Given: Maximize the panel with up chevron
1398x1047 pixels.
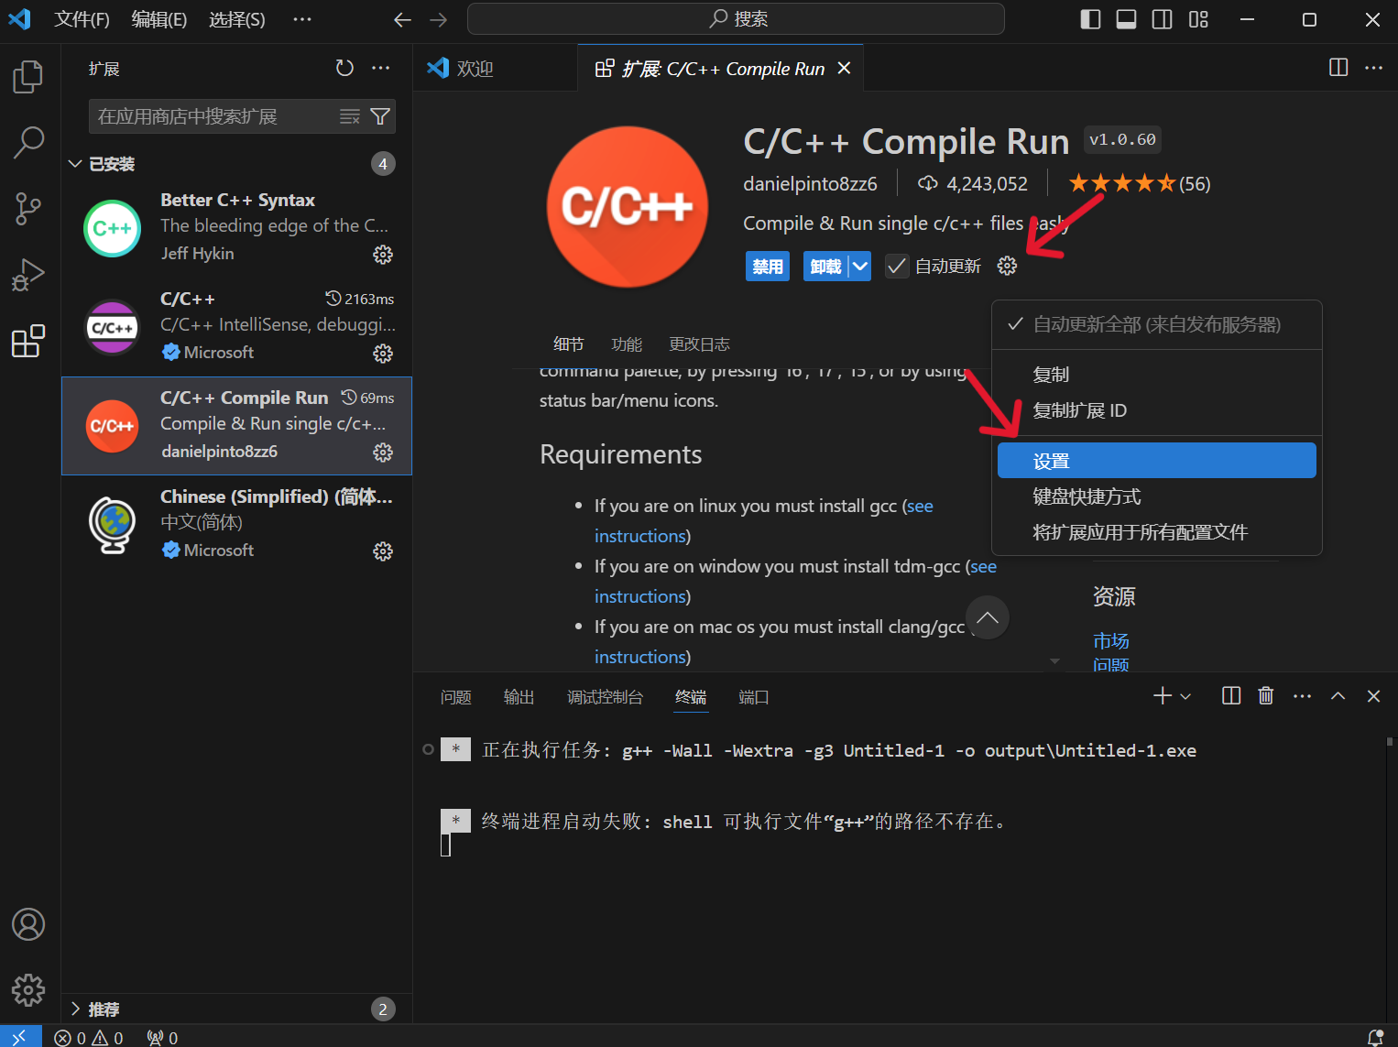Looking at the screenshot, I should click(1338, 696).
